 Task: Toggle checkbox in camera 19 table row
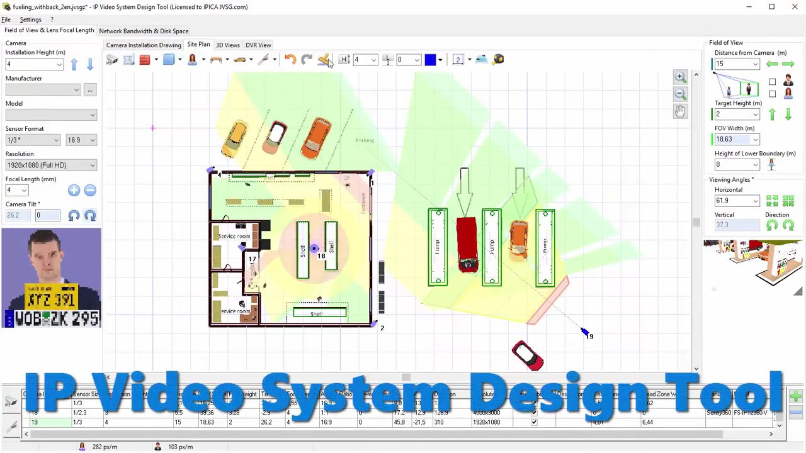pos(534,422)
